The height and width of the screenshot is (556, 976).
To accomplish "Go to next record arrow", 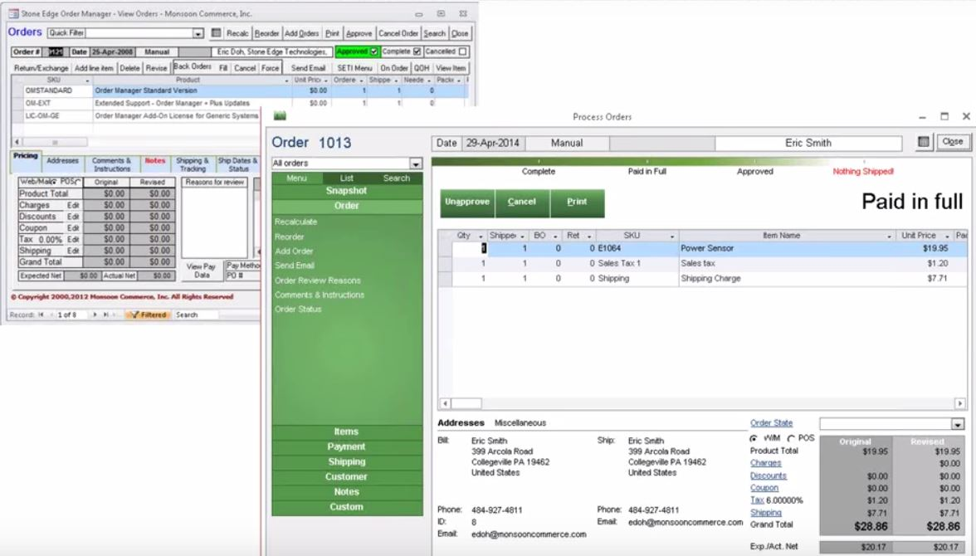I will (x=95, y=315).
